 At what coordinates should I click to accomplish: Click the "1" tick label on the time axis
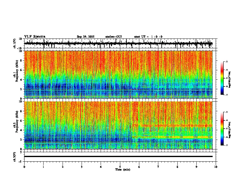coord(43,167)
